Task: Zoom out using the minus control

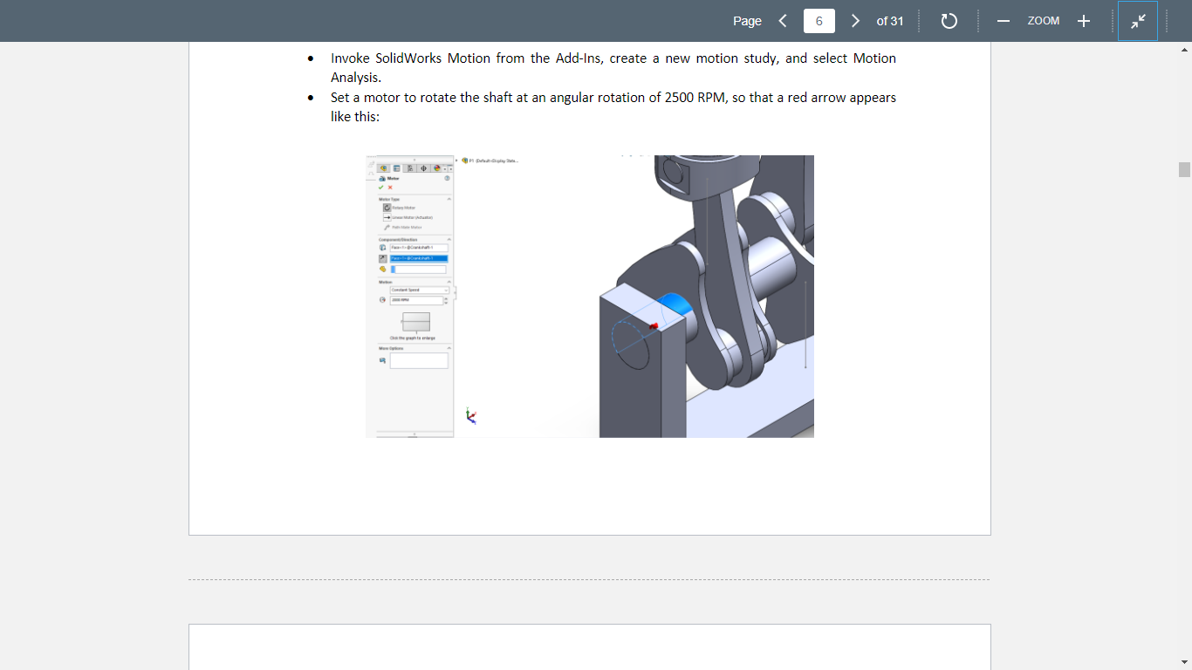Action: pyautogui.click(x=1003, y=20)
